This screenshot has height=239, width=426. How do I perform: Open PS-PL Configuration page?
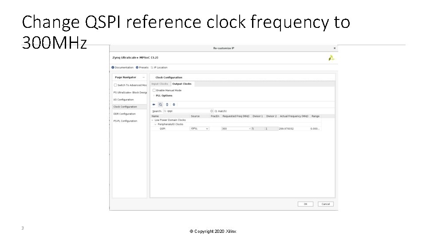[125, 121]
